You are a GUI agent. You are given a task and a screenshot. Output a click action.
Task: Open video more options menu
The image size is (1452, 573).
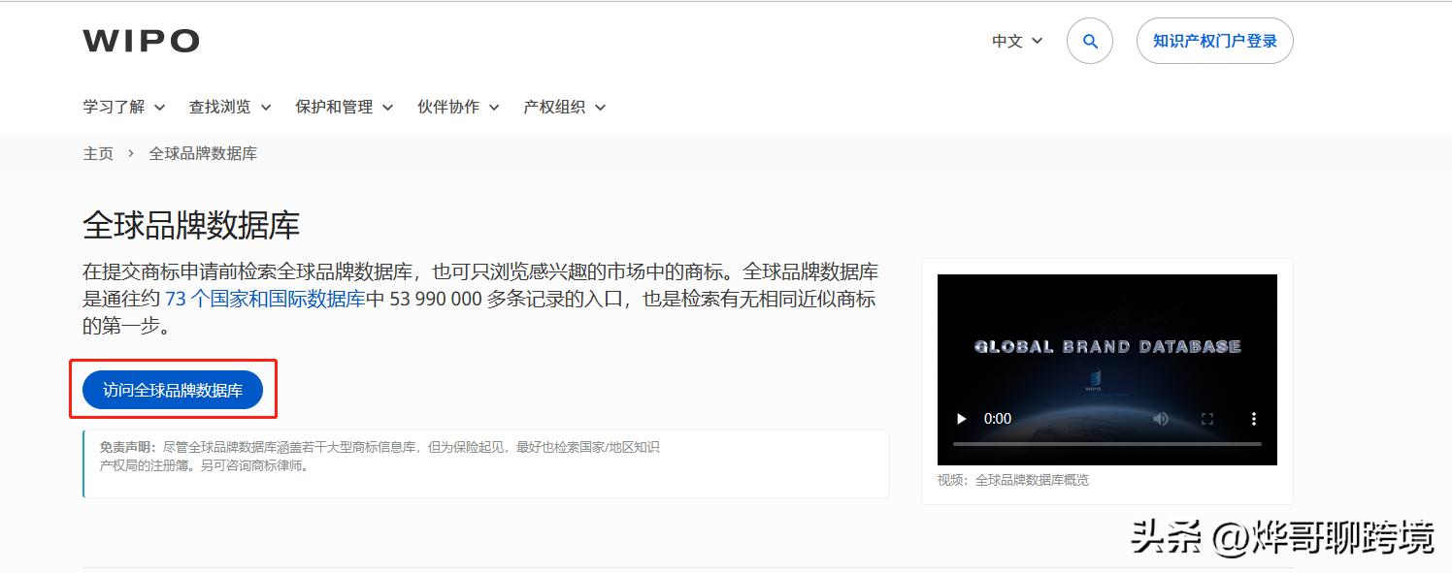[1254, 419]
